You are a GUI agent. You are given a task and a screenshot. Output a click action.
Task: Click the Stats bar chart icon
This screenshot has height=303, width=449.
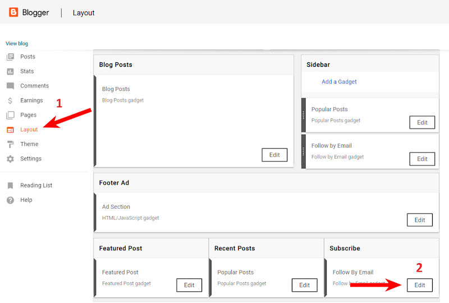(10, 72)
